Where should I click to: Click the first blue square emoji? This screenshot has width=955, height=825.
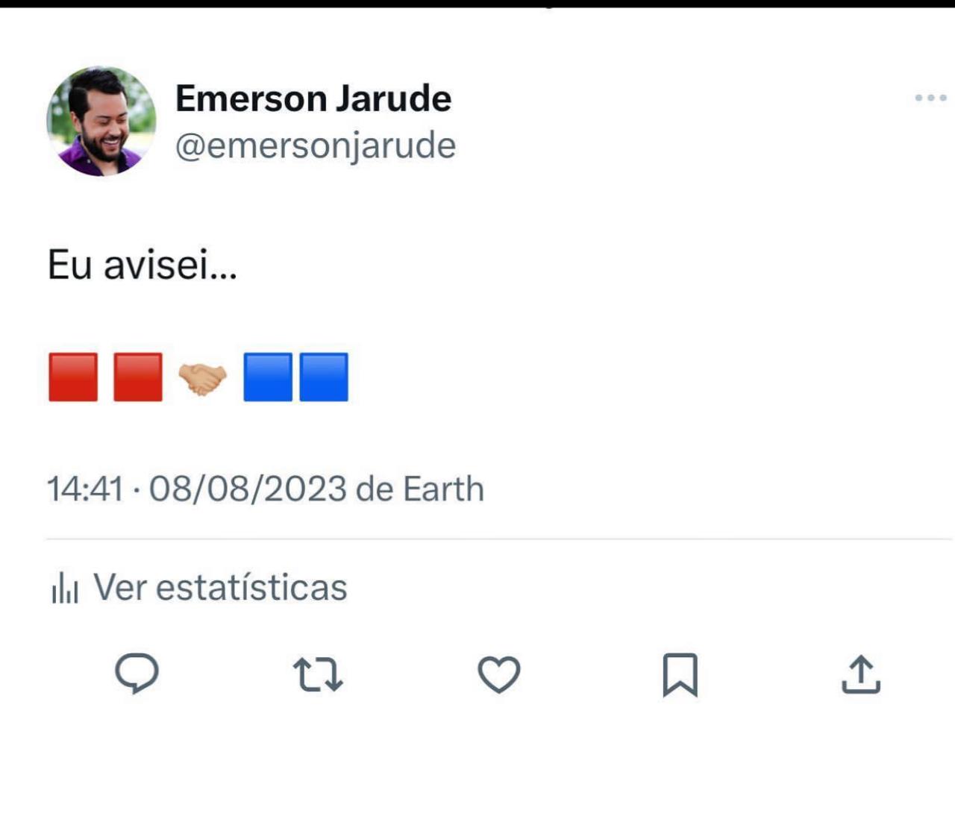tap(268, 377)
